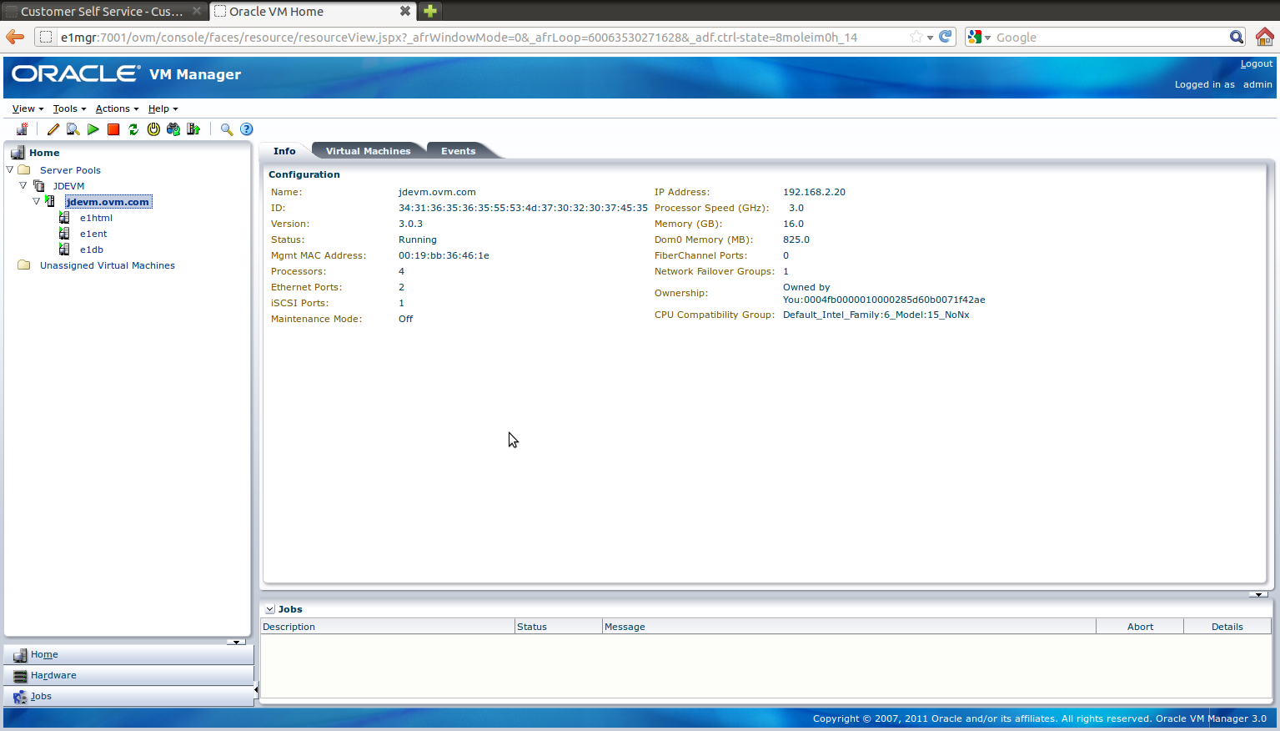Click the Create Virtual Machine toolbar icon
The width and height of the screenshot is (1280, 731).
coord(22,129)
